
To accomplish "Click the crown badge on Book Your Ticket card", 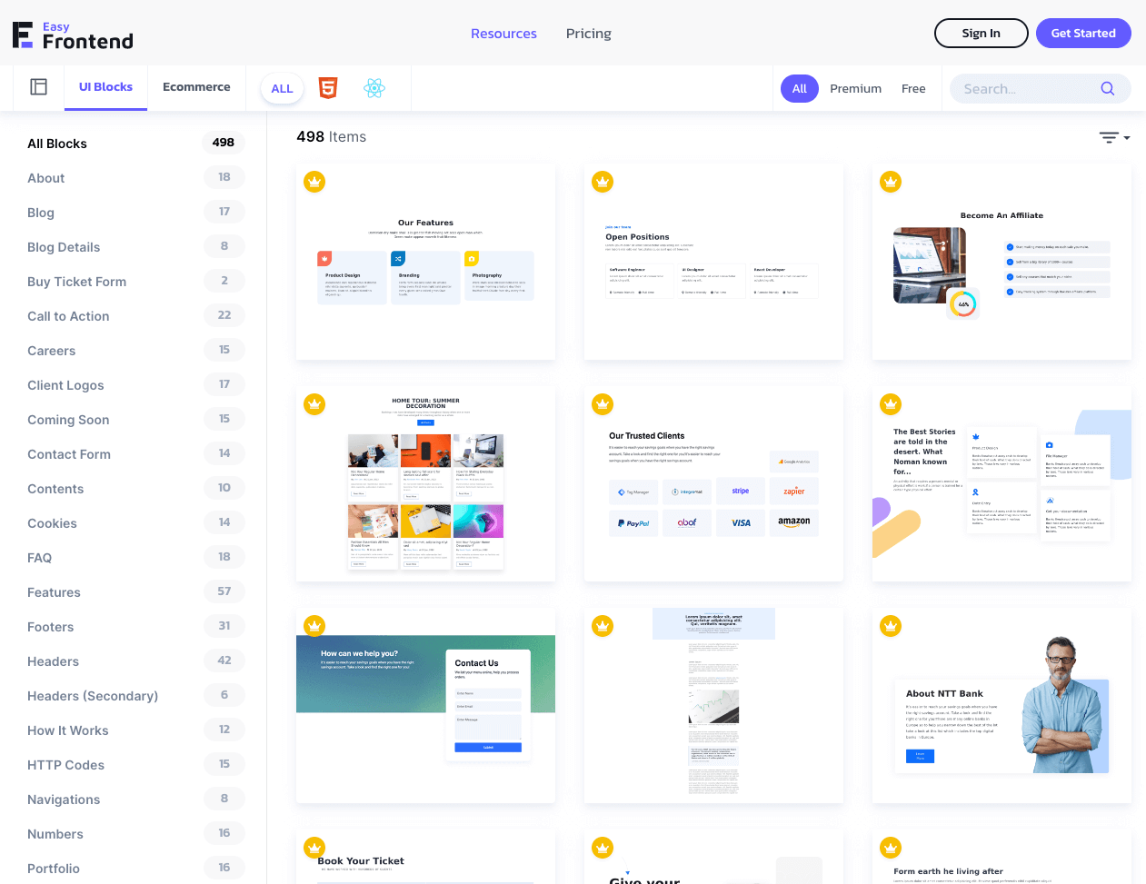I will (314, 848).
